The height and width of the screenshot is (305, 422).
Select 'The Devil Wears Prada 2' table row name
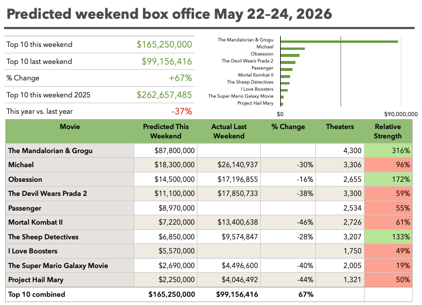[x=47, y=194]
